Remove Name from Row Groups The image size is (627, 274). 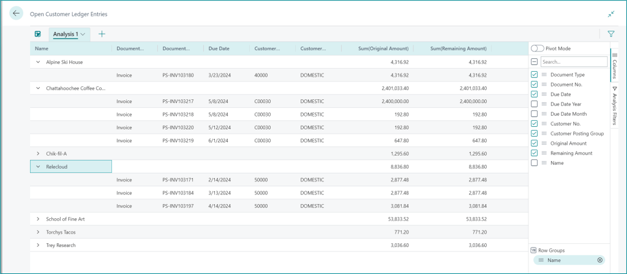[x=599, y=261]
